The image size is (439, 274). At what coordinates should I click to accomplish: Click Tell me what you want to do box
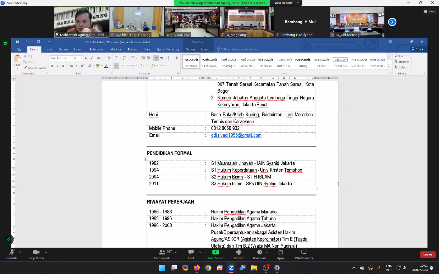(x=240, y=50)
